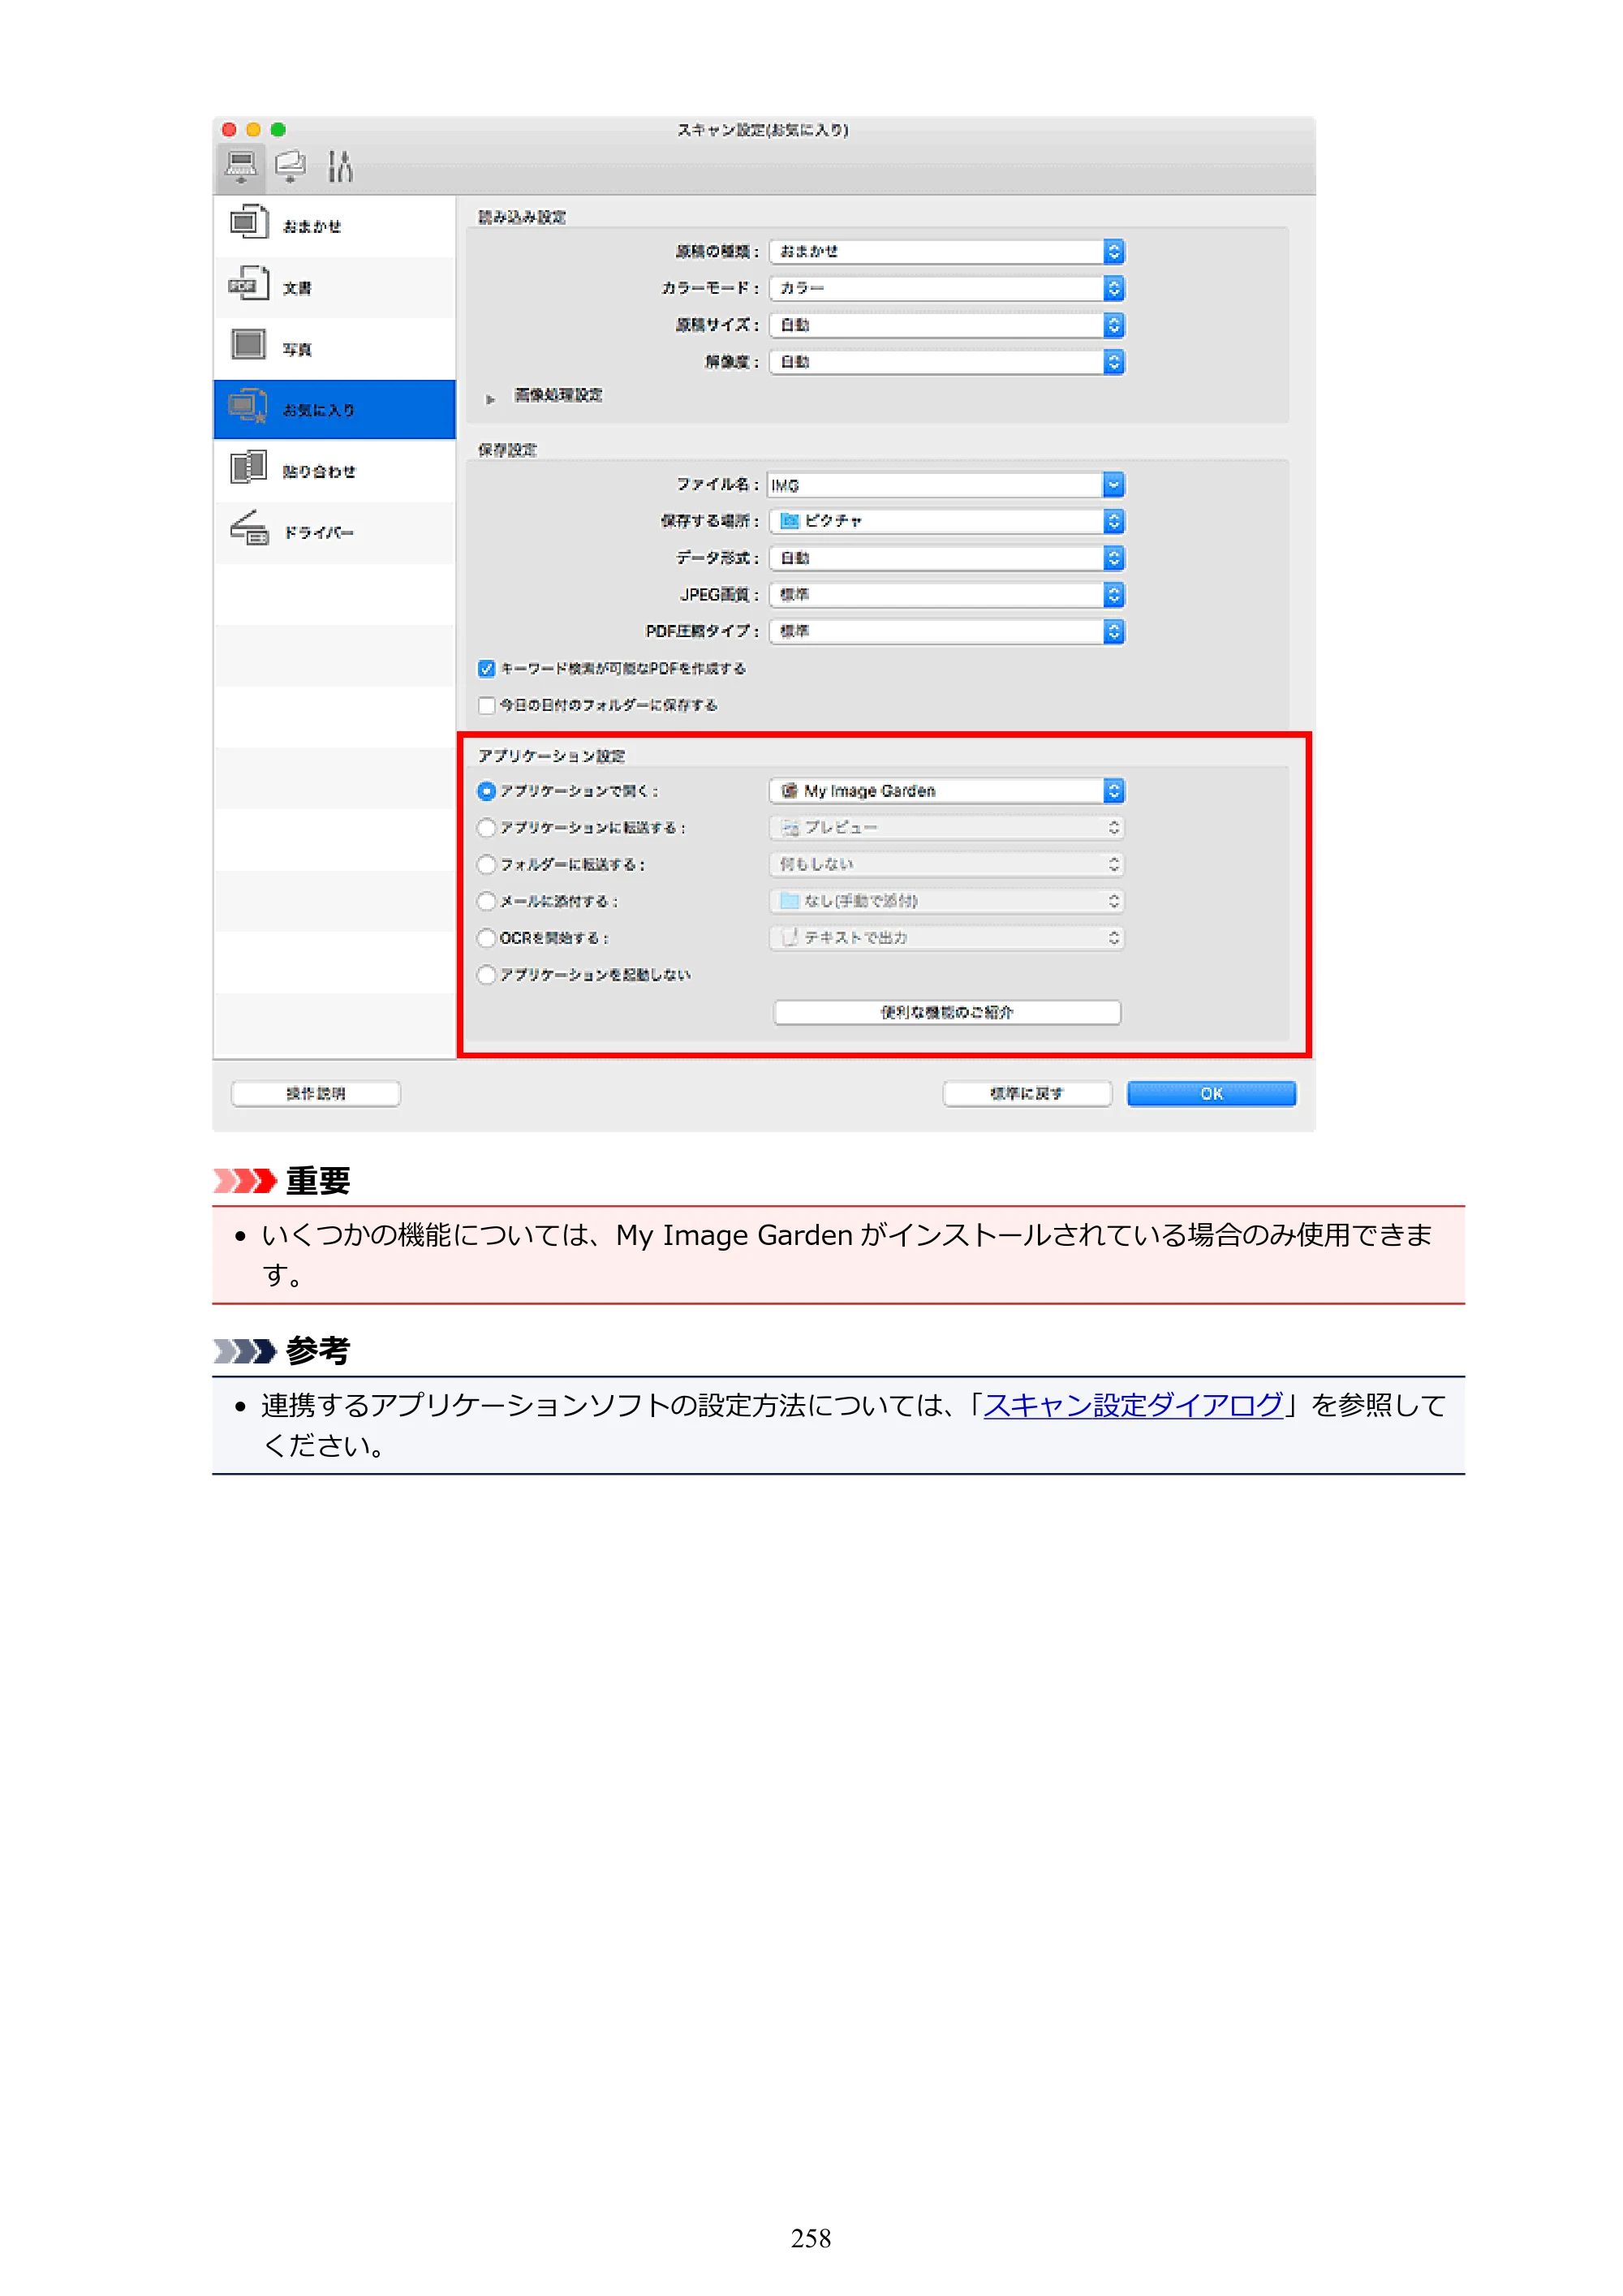Open the ファイル名 dropdown arrow
1623x2296 pixels.
point(1113,486)
